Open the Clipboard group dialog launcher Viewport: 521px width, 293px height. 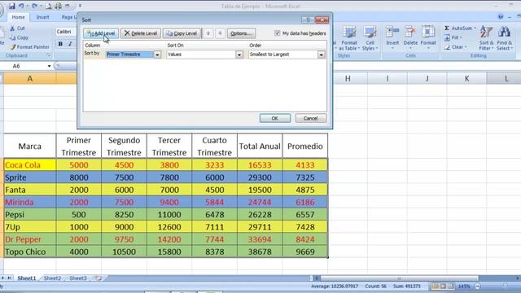pyautogui.click(x=49, y=55)
